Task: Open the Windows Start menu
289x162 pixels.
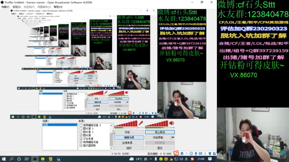Action: click(4, 159)
